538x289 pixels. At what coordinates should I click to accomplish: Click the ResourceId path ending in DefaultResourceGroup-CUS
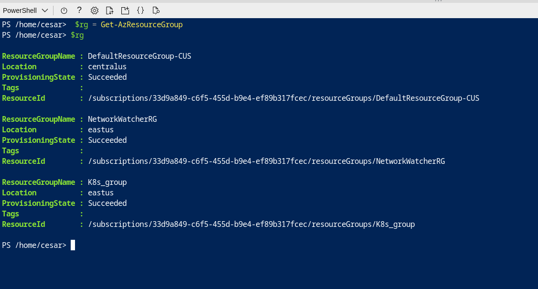(283, 98)
